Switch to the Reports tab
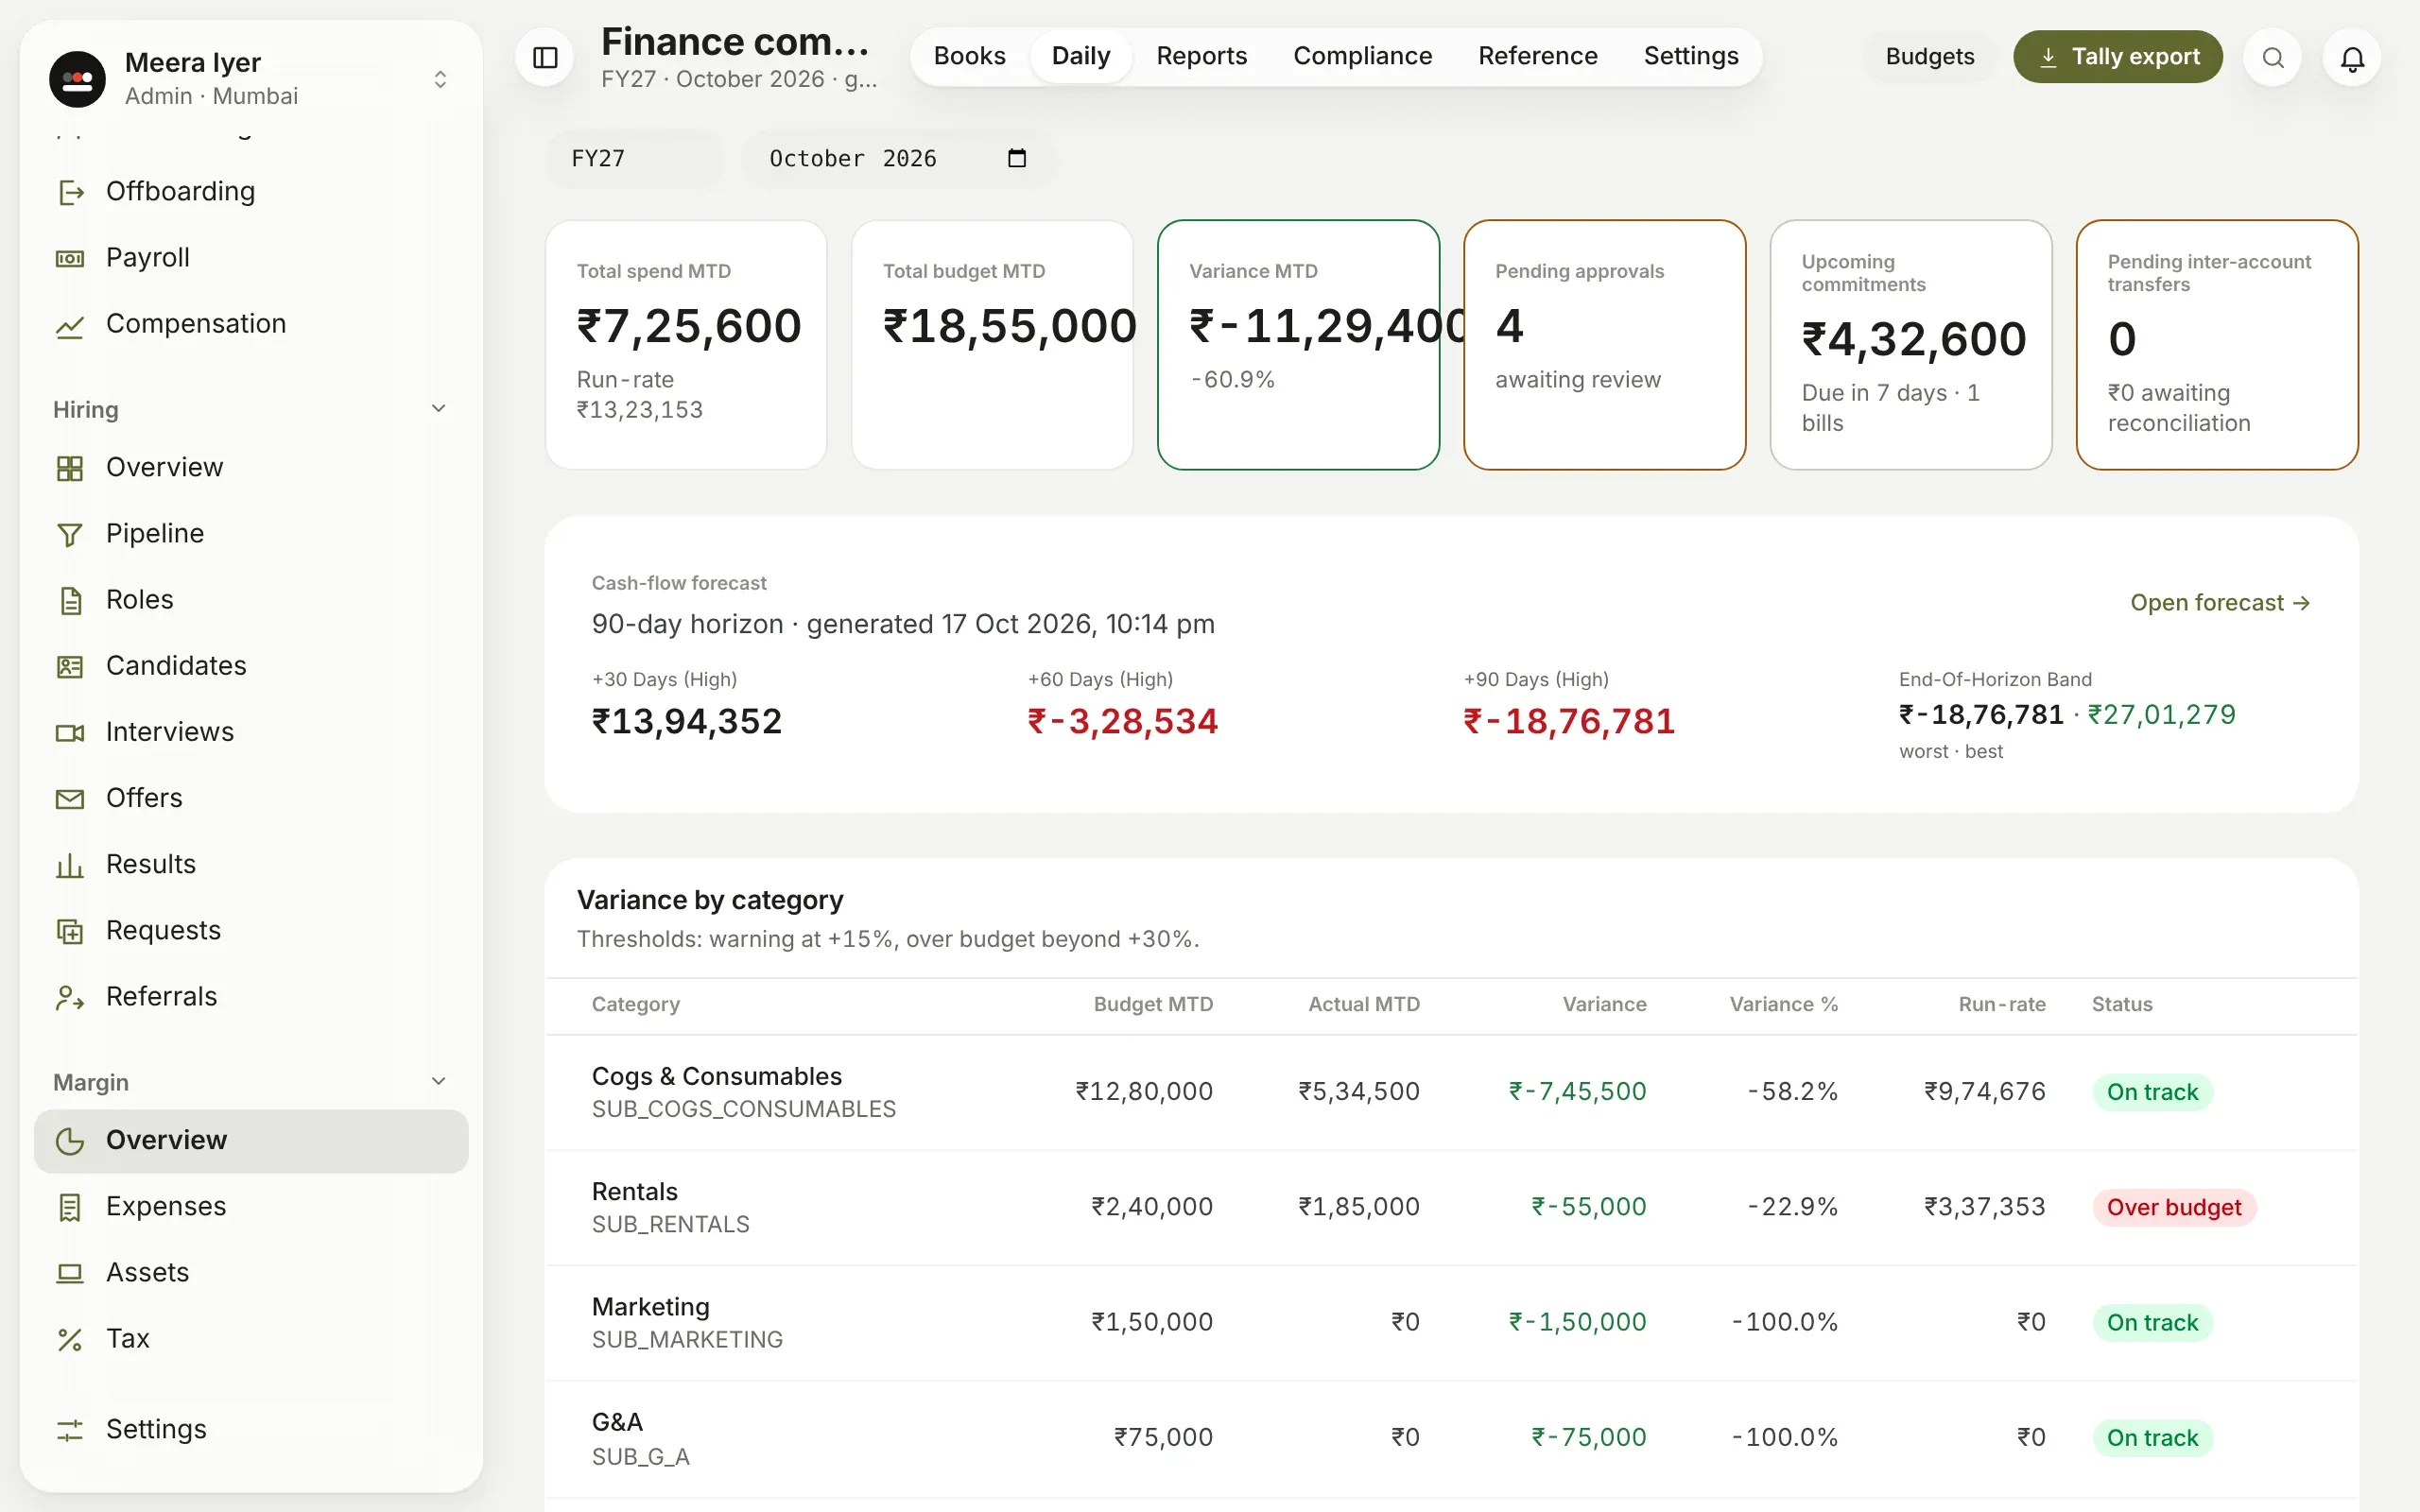Screen dimensions: 2420x1512 coord(1201,56)
